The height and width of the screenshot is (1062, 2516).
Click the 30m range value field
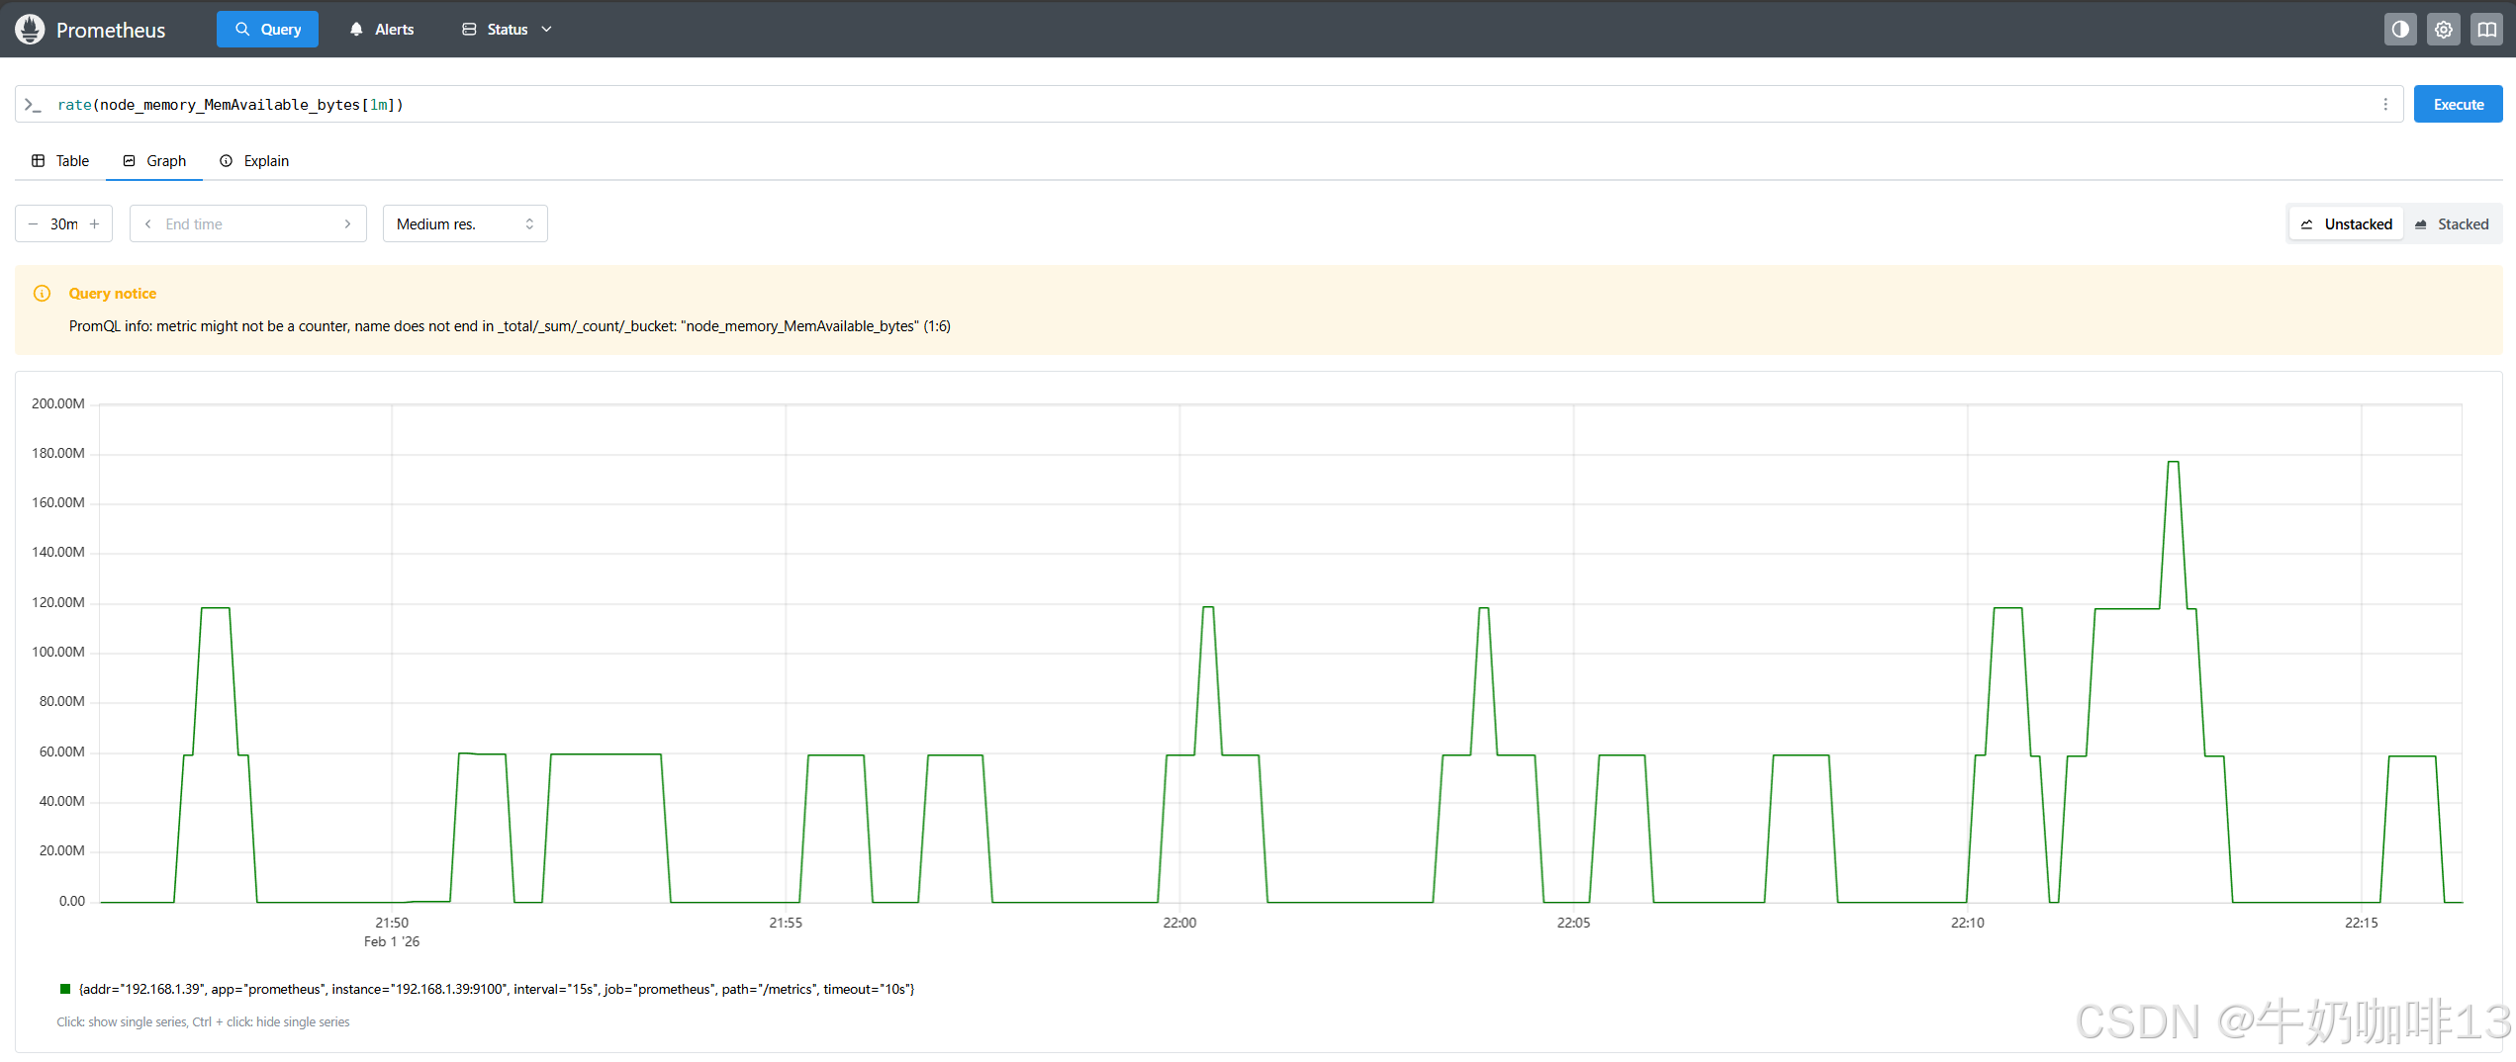pos(64,224)
